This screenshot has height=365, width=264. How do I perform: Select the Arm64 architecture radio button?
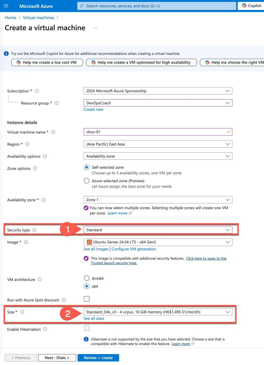point(87,278)
